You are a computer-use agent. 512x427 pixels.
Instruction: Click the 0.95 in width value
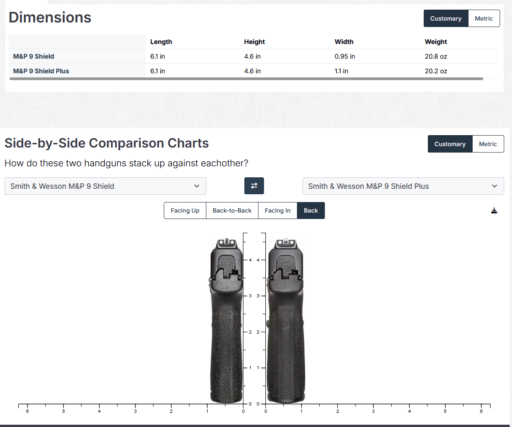point(345,56)
